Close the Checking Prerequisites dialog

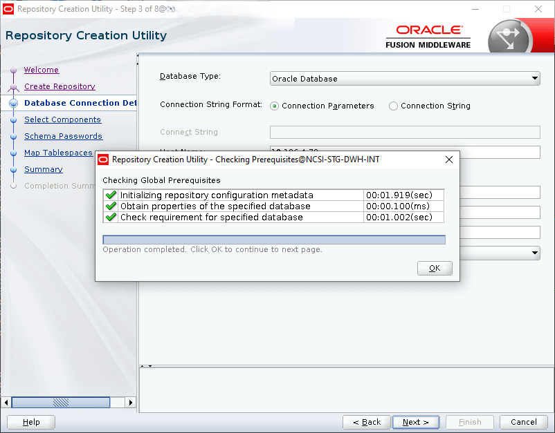[x=448, y=160]
